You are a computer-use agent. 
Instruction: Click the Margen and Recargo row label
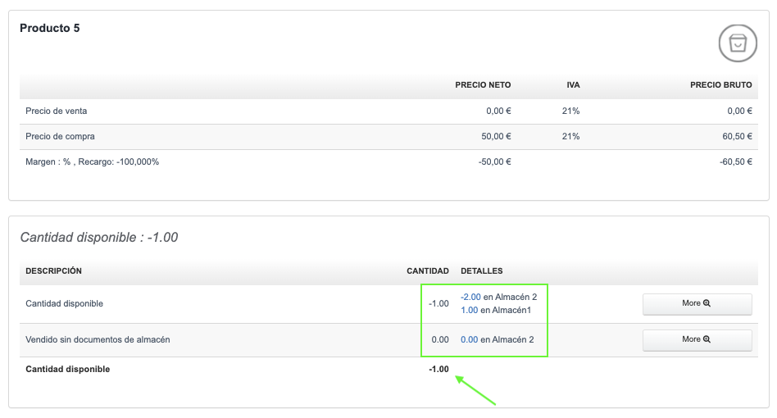92,161
